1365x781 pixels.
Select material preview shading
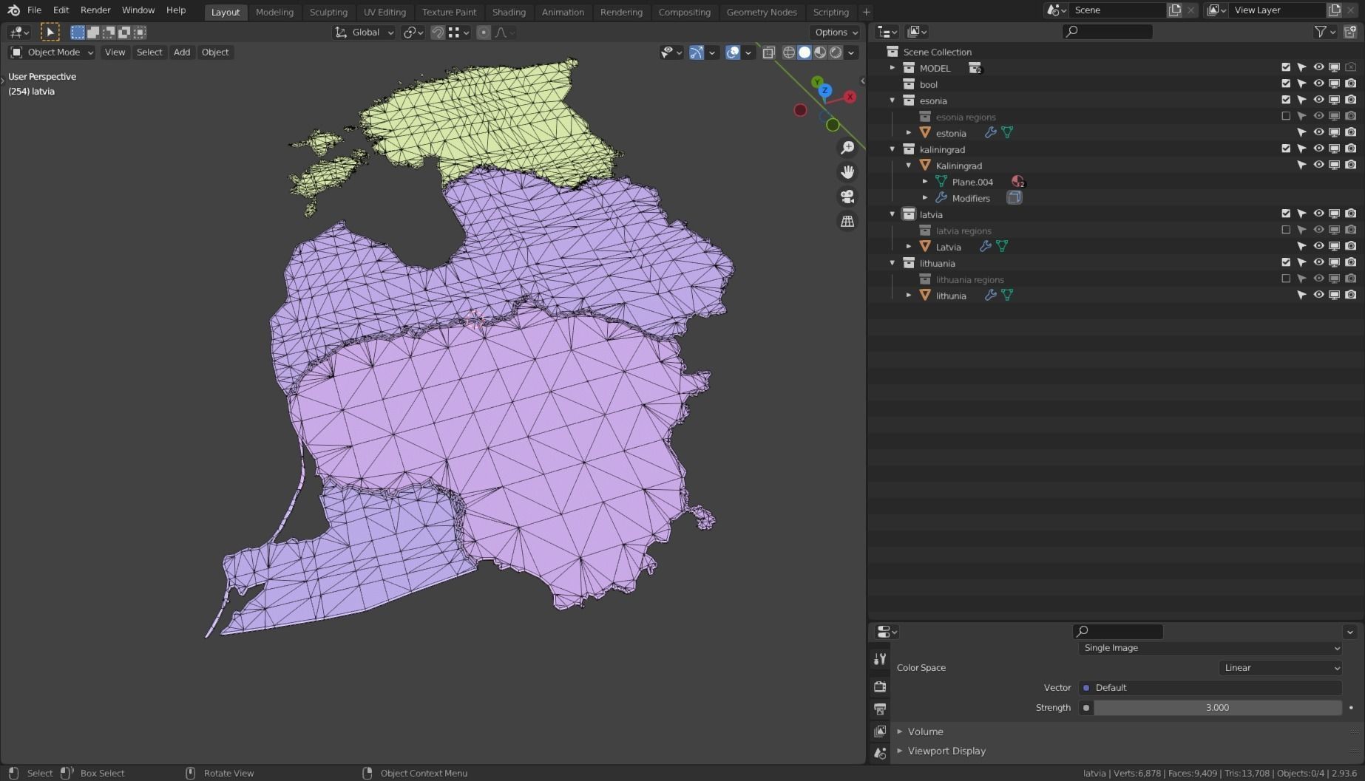[x=820, y=52]
